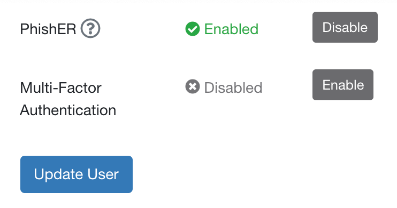Save changes with Update User
The height and width of the screenshot is (208, 397).
tap(77, 174)
